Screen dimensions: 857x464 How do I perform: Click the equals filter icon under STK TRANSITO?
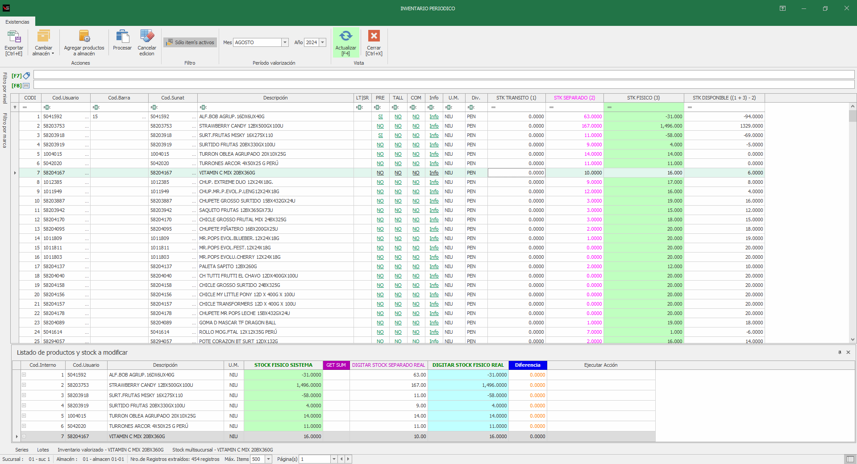pos(493,107)
